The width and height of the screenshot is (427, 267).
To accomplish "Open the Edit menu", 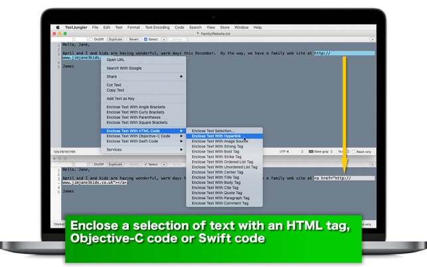I will [106, 27].
